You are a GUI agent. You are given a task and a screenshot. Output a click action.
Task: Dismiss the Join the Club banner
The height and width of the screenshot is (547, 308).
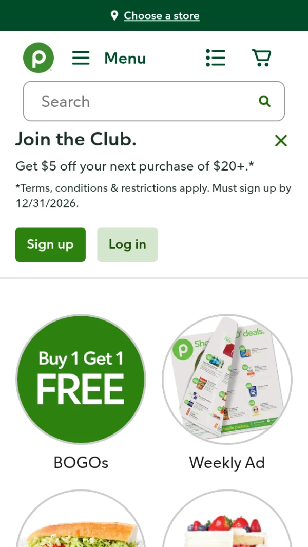[x=281, y=141]
